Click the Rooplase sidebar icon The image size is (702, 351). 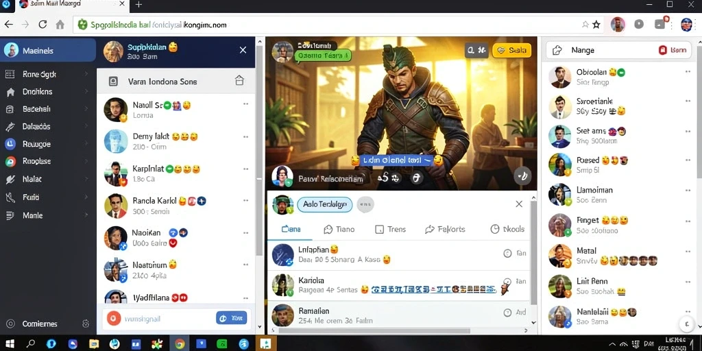click(10, 162)
